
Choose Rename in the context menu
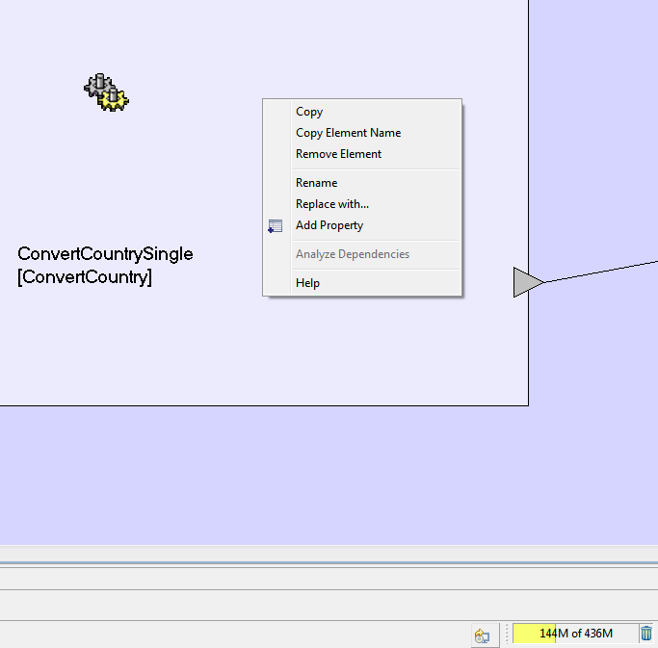tap(316, 183)
